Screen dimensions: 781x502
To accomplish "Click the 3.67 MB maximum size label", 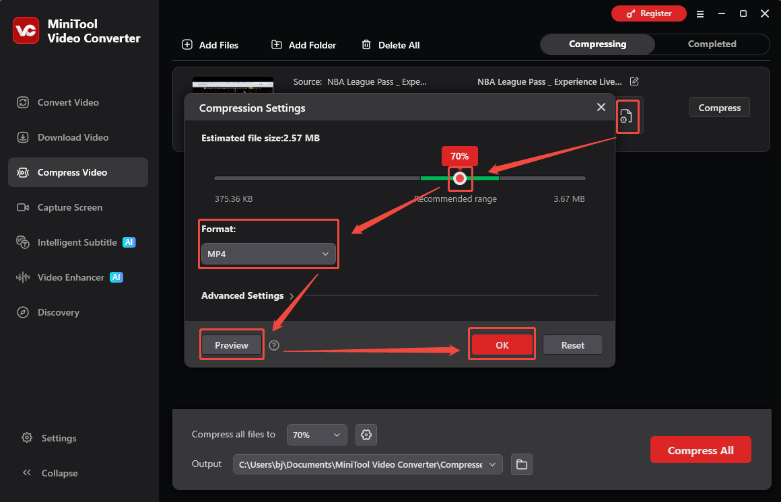I will (569, 199).
